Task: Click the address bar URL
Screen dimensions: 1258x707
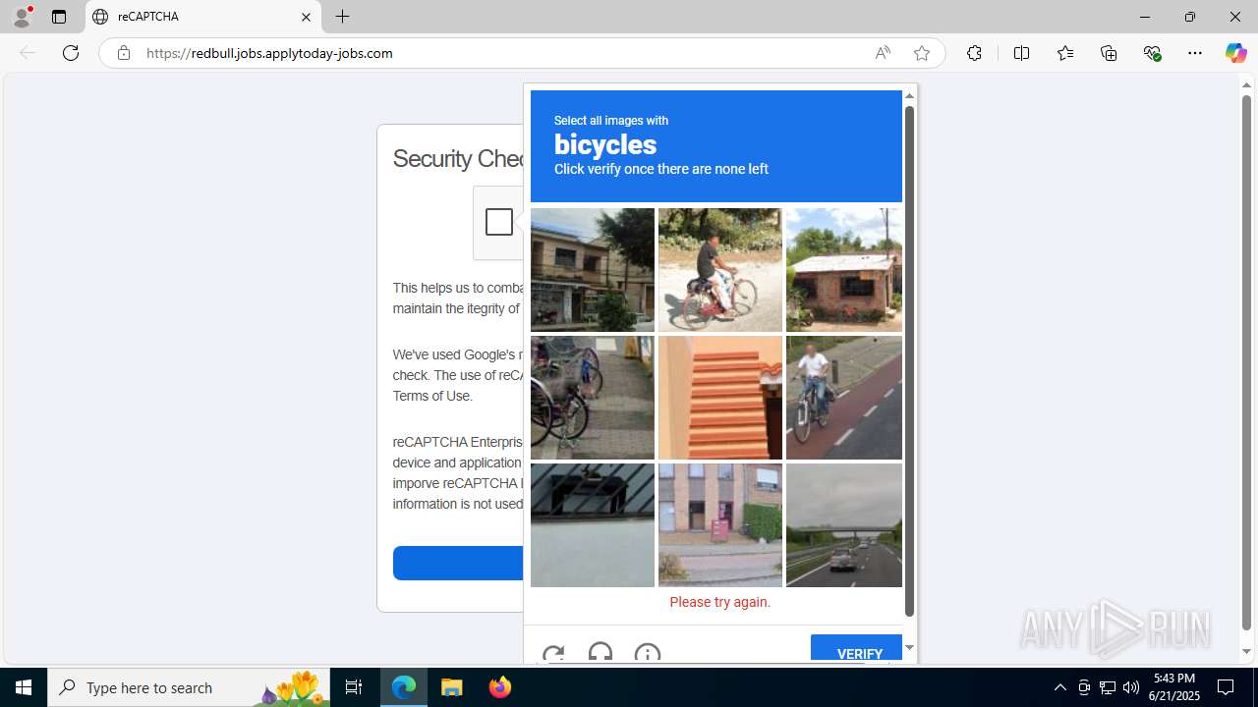Action: [269, 53]
